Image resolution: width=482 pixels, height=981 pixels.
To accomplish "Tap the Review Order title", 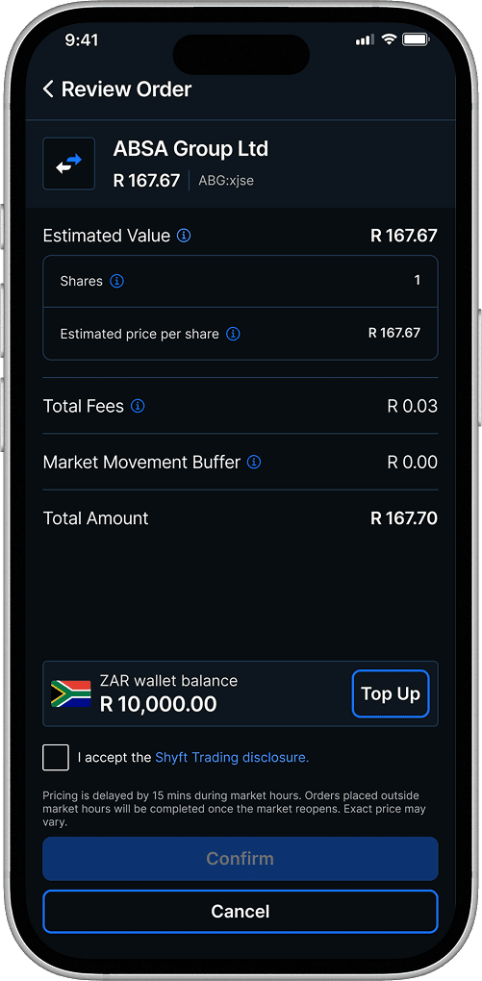I will (x=126, y=88).
